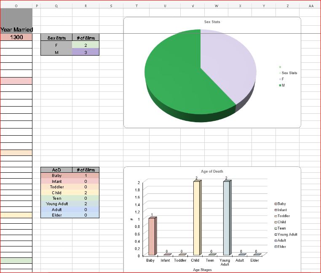Select the purple cell showing 3 for M
Image resolution: width=321 pixels, height=273 pixels.
[x=86, y=52]
